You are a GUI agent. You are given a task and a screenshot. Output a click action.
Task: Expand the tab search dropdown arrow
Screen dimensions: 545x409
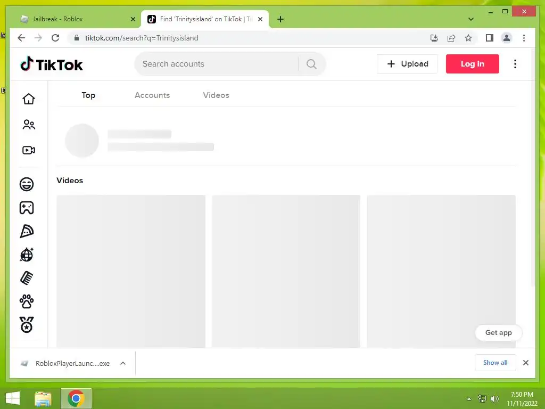click(x=470, y=19)
